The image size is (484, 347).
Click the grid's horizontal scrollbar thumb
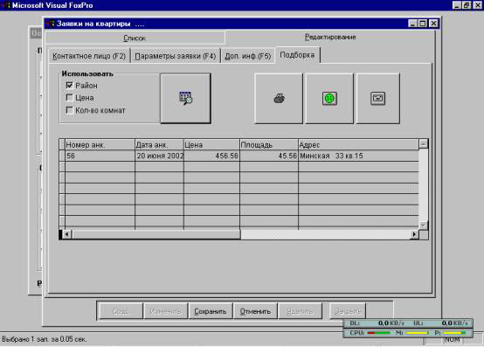coord(156,234)
